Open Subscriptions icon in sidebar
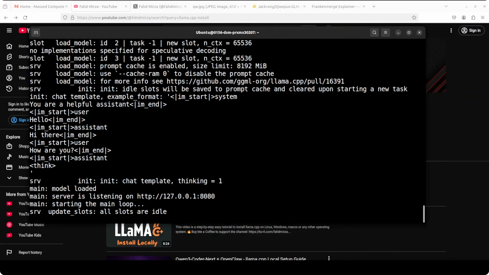The image size is (489, 275). 9,67
